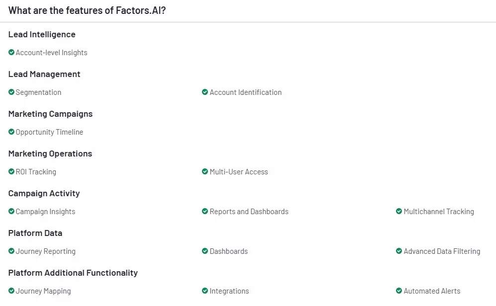496x306 pixels.
Task: Click the Journey Reporting feature label
Action: pyautogui.click(x=46, y=251)
